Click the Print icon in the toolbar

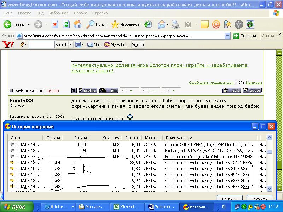(x=175, y=24)
